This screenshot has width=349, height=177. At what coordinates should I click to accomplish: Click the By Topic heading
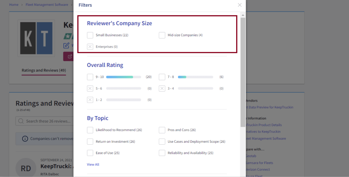97,118
